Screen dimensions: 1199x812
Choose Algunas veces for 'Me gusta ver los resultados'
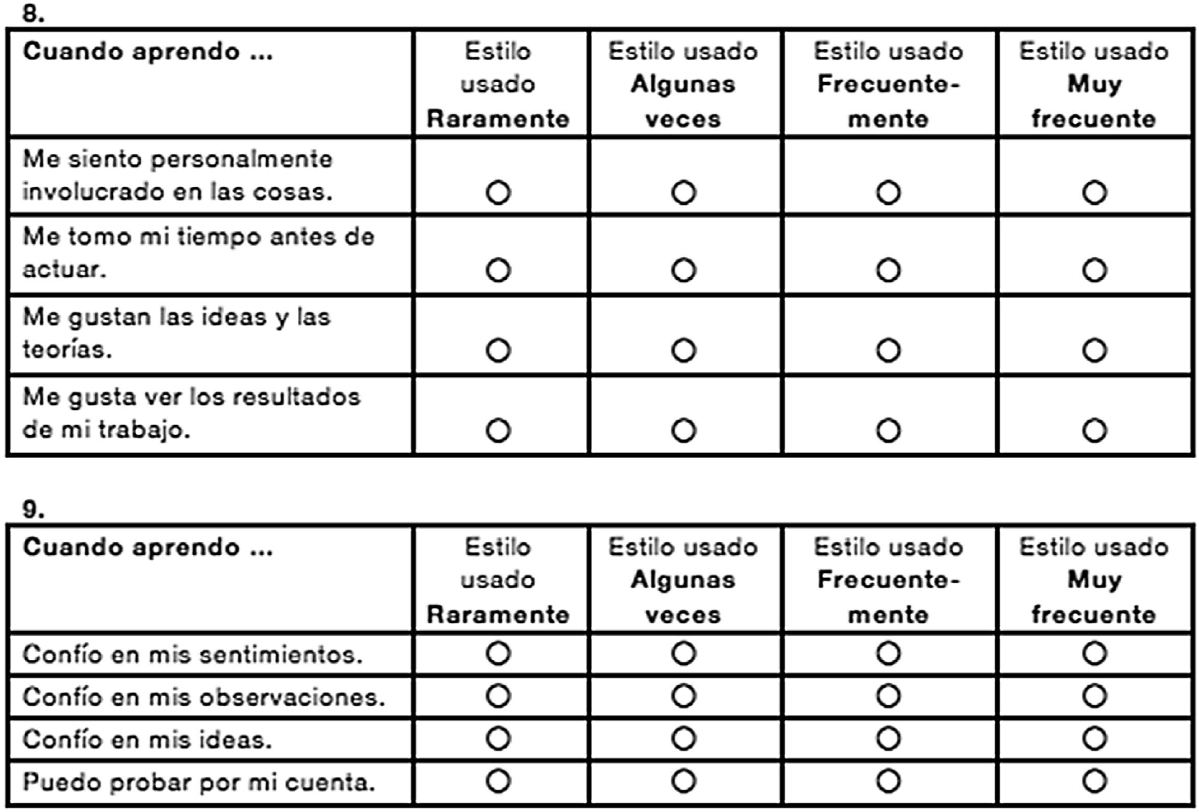tap(684, 430)
